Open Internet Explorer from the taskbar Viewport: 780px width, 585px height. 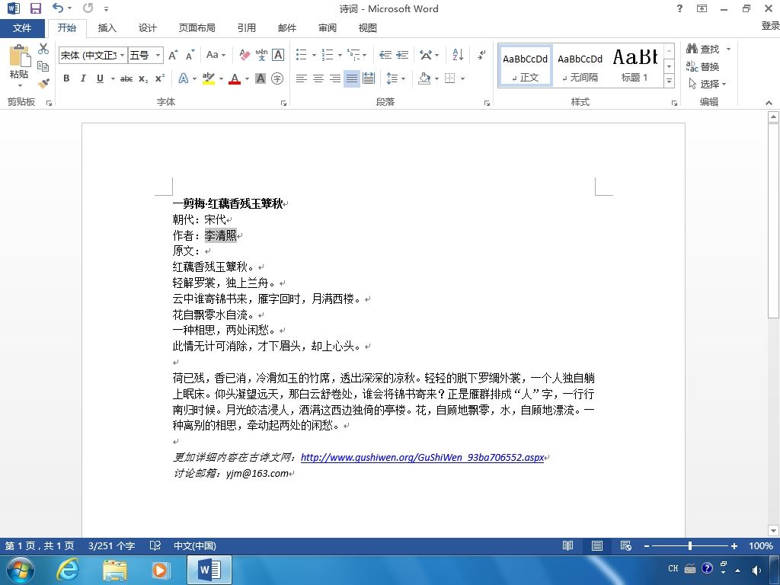(x=67, y=570)
